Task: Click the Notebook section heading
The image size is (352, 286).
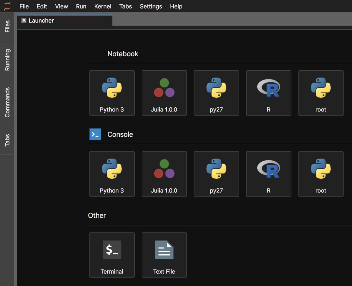Action: point(123,54)
